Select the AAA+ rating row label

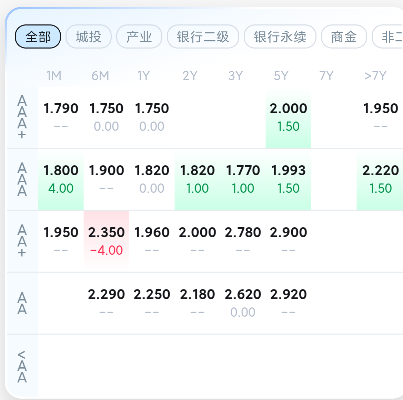click(22, 117)
